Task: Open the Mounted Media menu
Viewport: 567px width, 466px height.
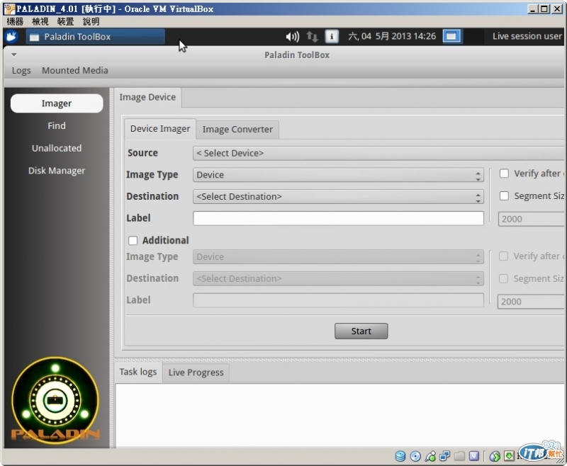Action: click(75, 70)
